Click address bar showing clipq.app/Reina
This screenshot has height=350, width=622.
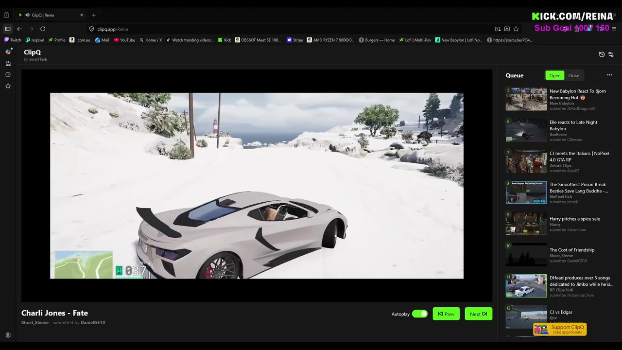coord(292,29)
